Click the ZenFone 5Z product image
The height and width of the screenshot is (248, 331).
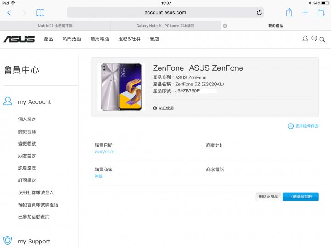point(121,87)
